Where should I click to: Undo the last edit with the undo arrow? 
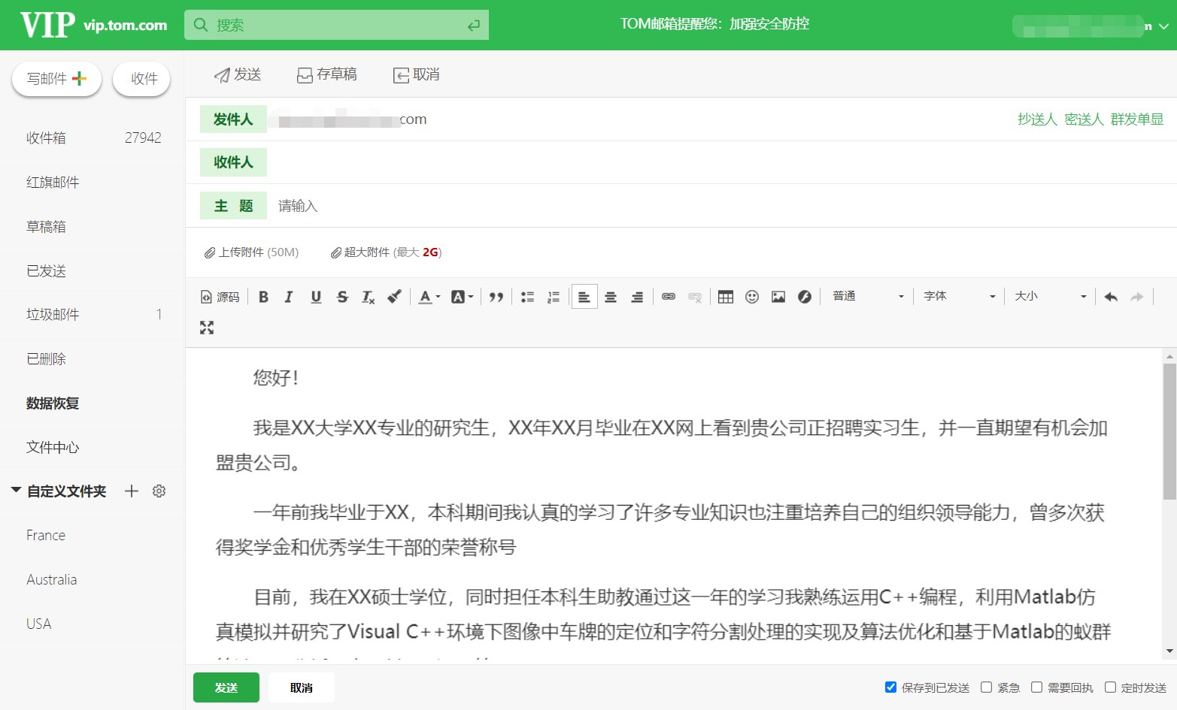click(1111, 297)
